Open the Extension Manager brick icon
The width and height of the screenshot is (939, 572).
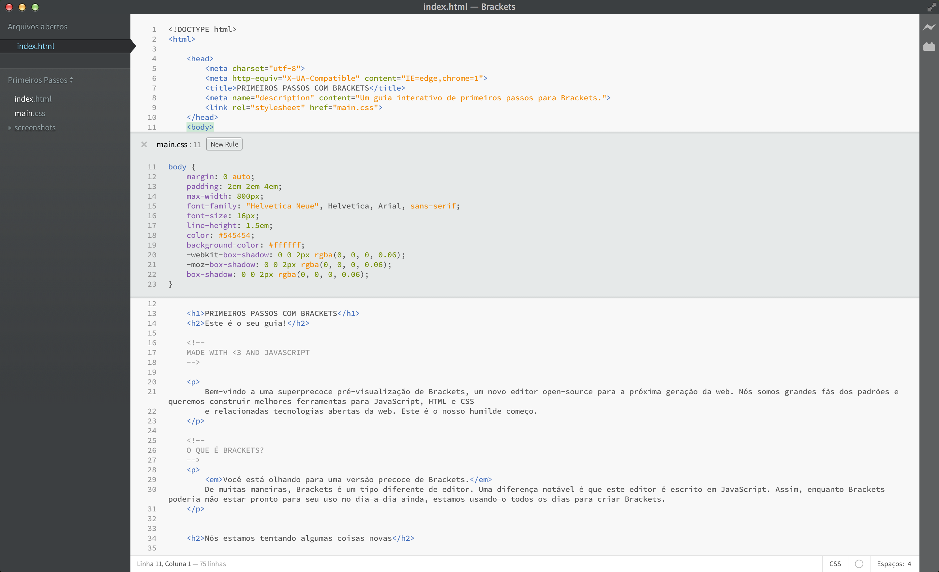929,47
